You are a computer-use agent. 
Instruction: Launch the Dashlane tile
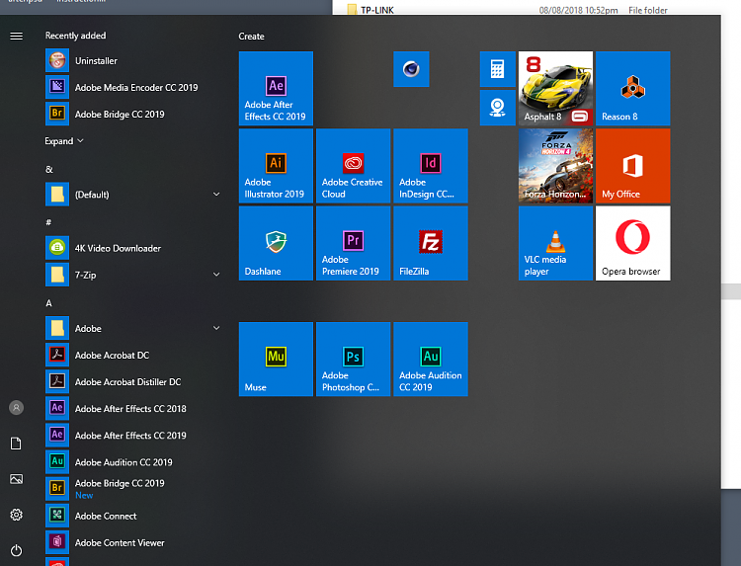(276, 243)
